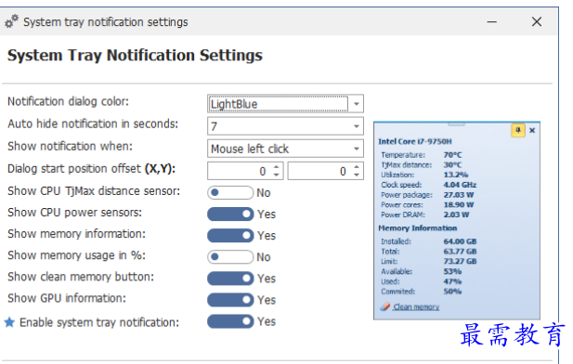Click the yellow pin icon in preview
573x364 pixels.
point(518,131)
